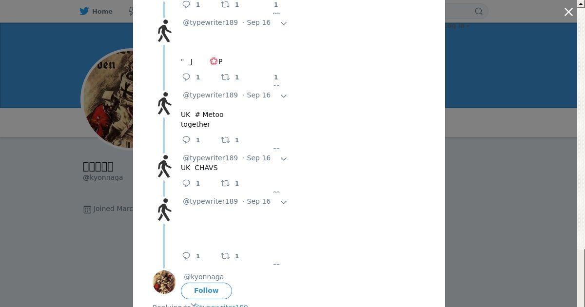
Task: Click retweet icon under the "J P" tweet
Action: [x=225, y=77]
